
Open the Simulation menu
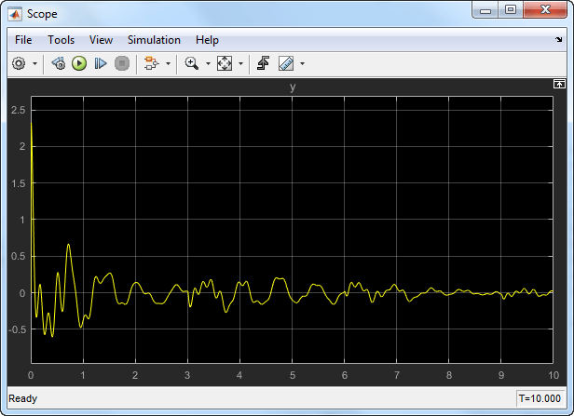coord(154,40)
